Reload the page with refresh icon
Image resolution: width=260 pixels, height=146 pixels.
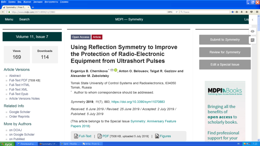click(177, 12)
